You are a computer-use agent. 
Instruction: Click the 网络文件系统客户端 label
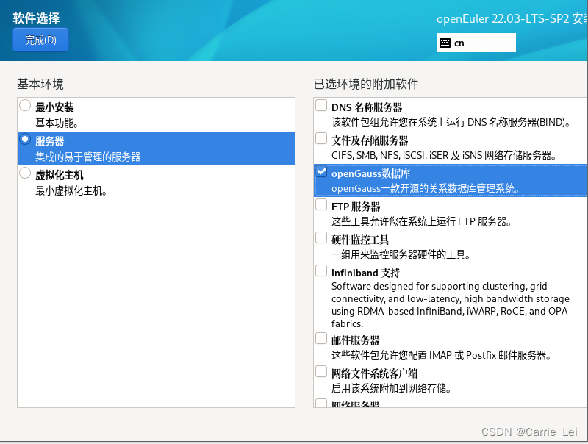[x=374, y=373]
